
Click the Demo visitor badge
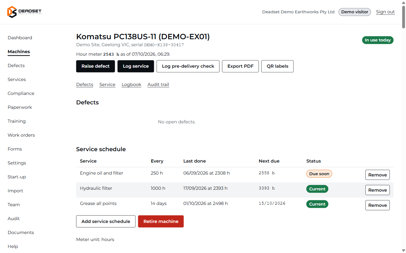tap(355, 12)
